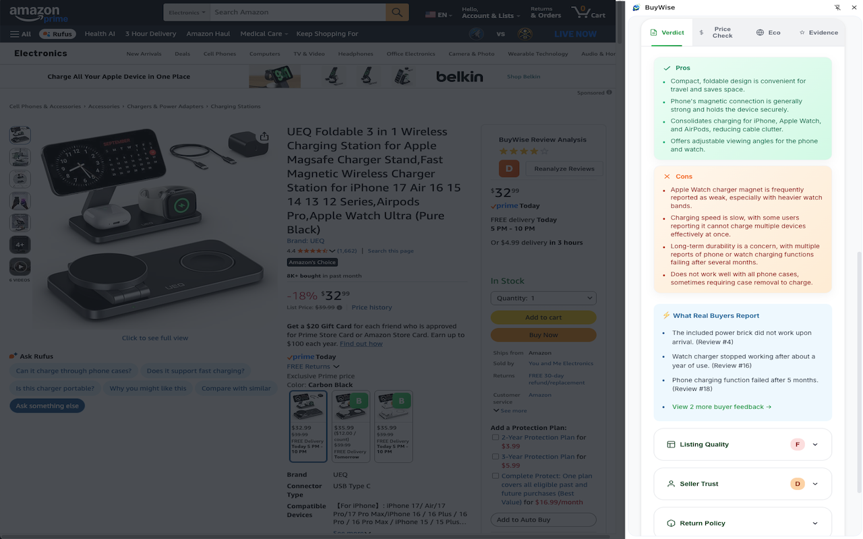Click the star icon on Evidence tab
The image size is (863, 539).
802,32
